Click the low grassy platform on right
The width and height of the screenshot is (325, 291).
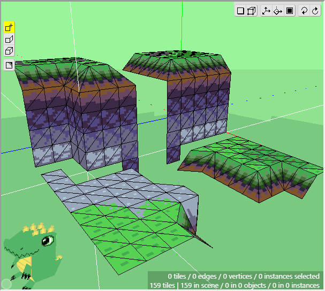click(x=246, y=166)
